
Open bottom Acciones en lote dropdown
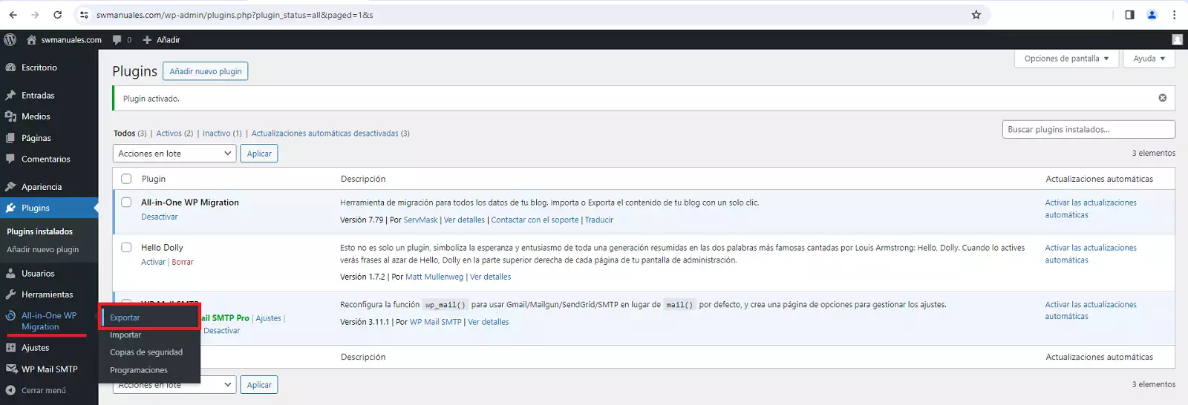point(174,385)
